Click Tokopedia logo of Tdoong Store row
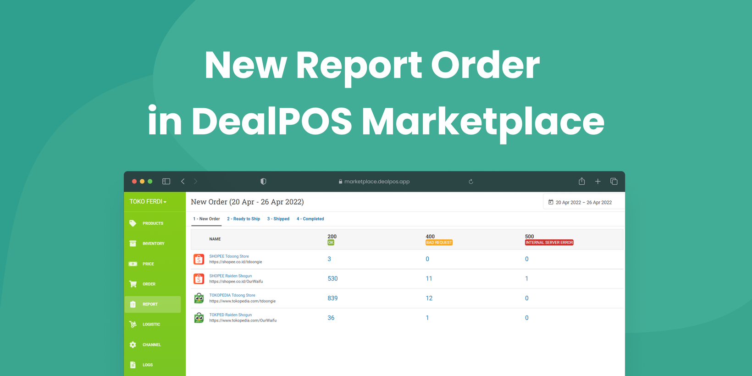Viewport: 752px width, 376px height. click(x=199, y=298)
